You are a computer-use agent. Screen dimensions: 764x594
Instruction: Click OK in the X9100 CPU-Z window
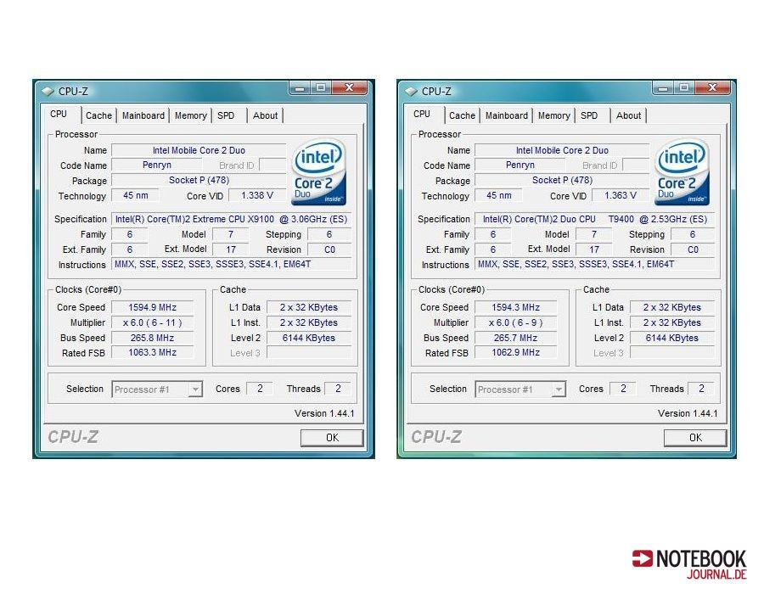click(x=332, y=437)
